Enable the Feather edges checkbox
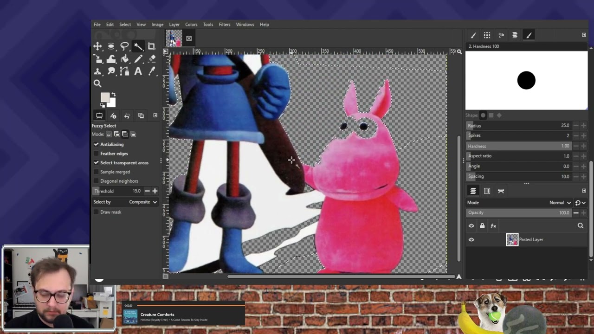 (x=97, y=154)
